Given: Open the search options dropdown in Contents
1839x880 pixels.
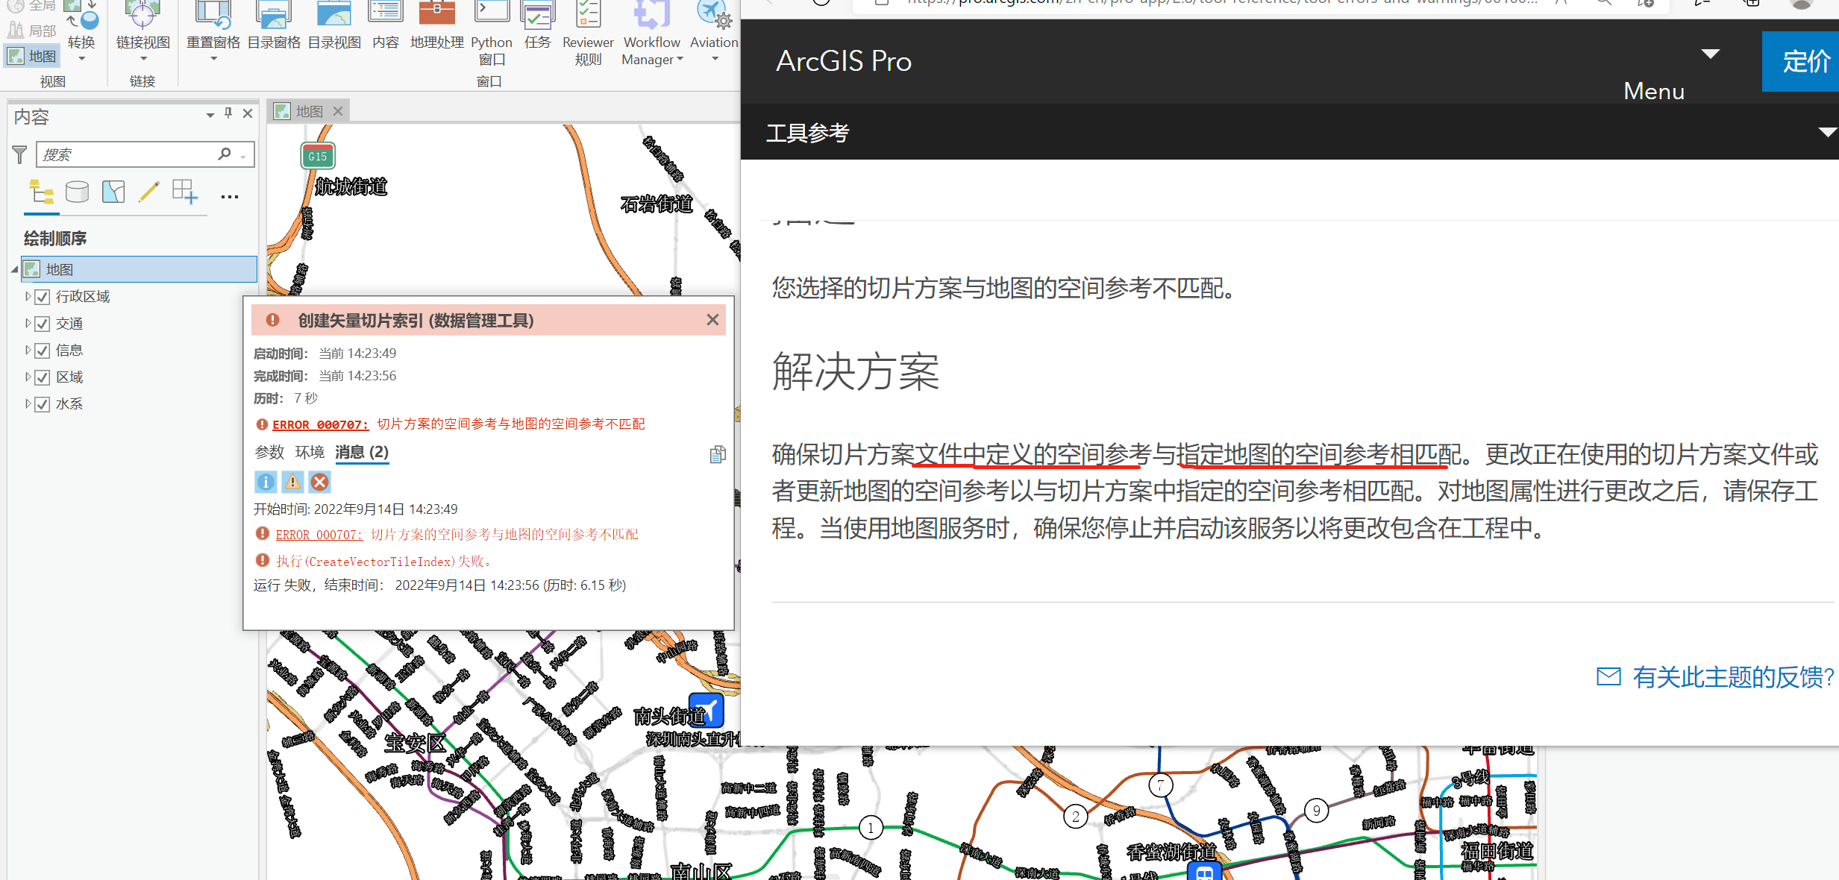Looking at the screenshot, I should coord(243,157).
